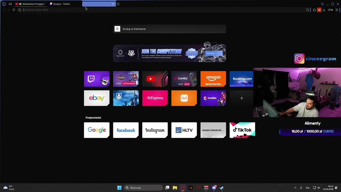Click the taskbar Wyszukaj search box
Image resolution: width=341 pixels, height=192 pixels.
(143, 188)
